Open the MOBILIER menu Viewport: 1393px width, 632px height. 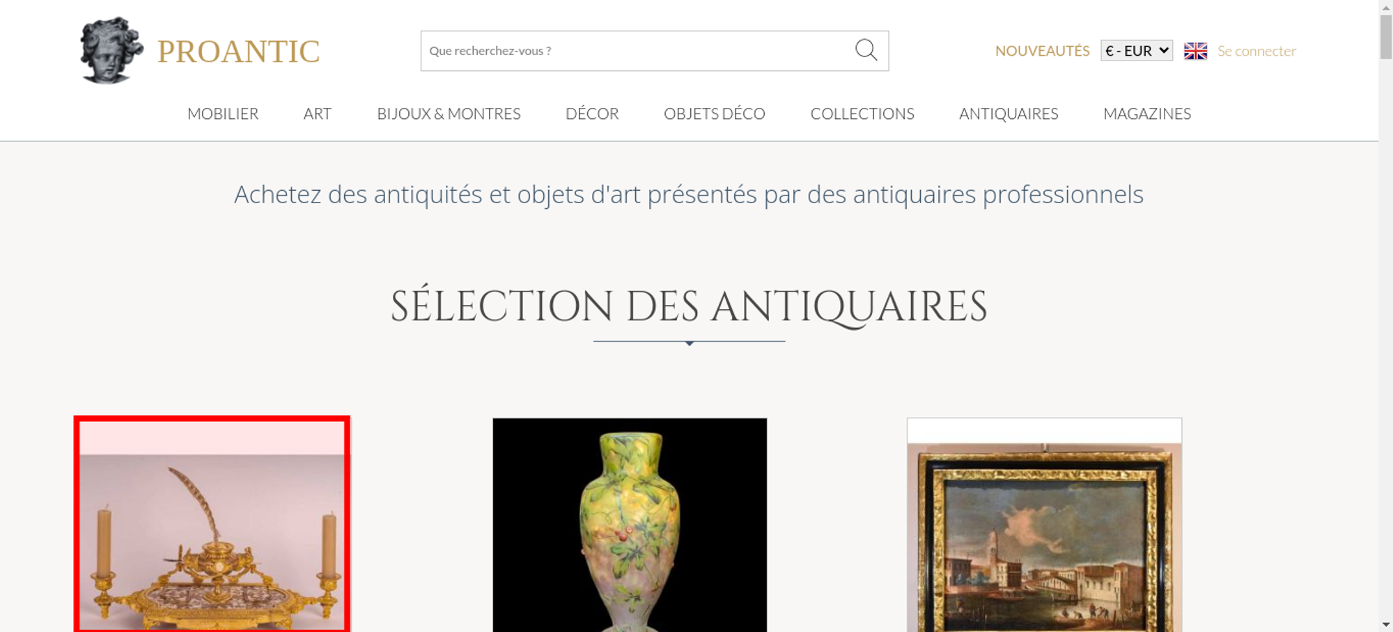point(223,113)
